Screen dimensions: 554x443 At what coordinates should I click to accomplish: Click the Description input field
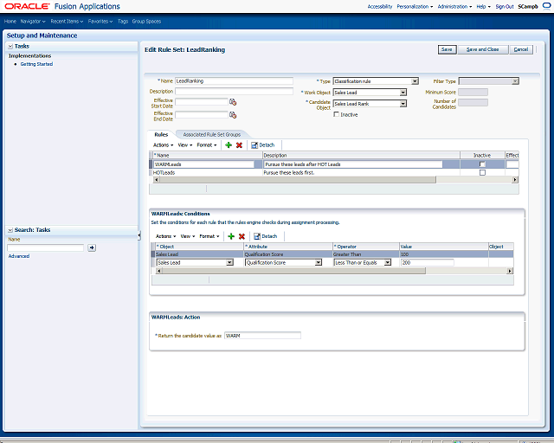point(234,92)
